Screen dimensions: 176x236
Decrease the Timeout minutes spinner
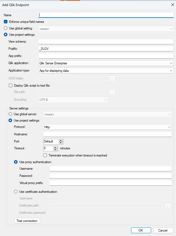coord(55,150)
